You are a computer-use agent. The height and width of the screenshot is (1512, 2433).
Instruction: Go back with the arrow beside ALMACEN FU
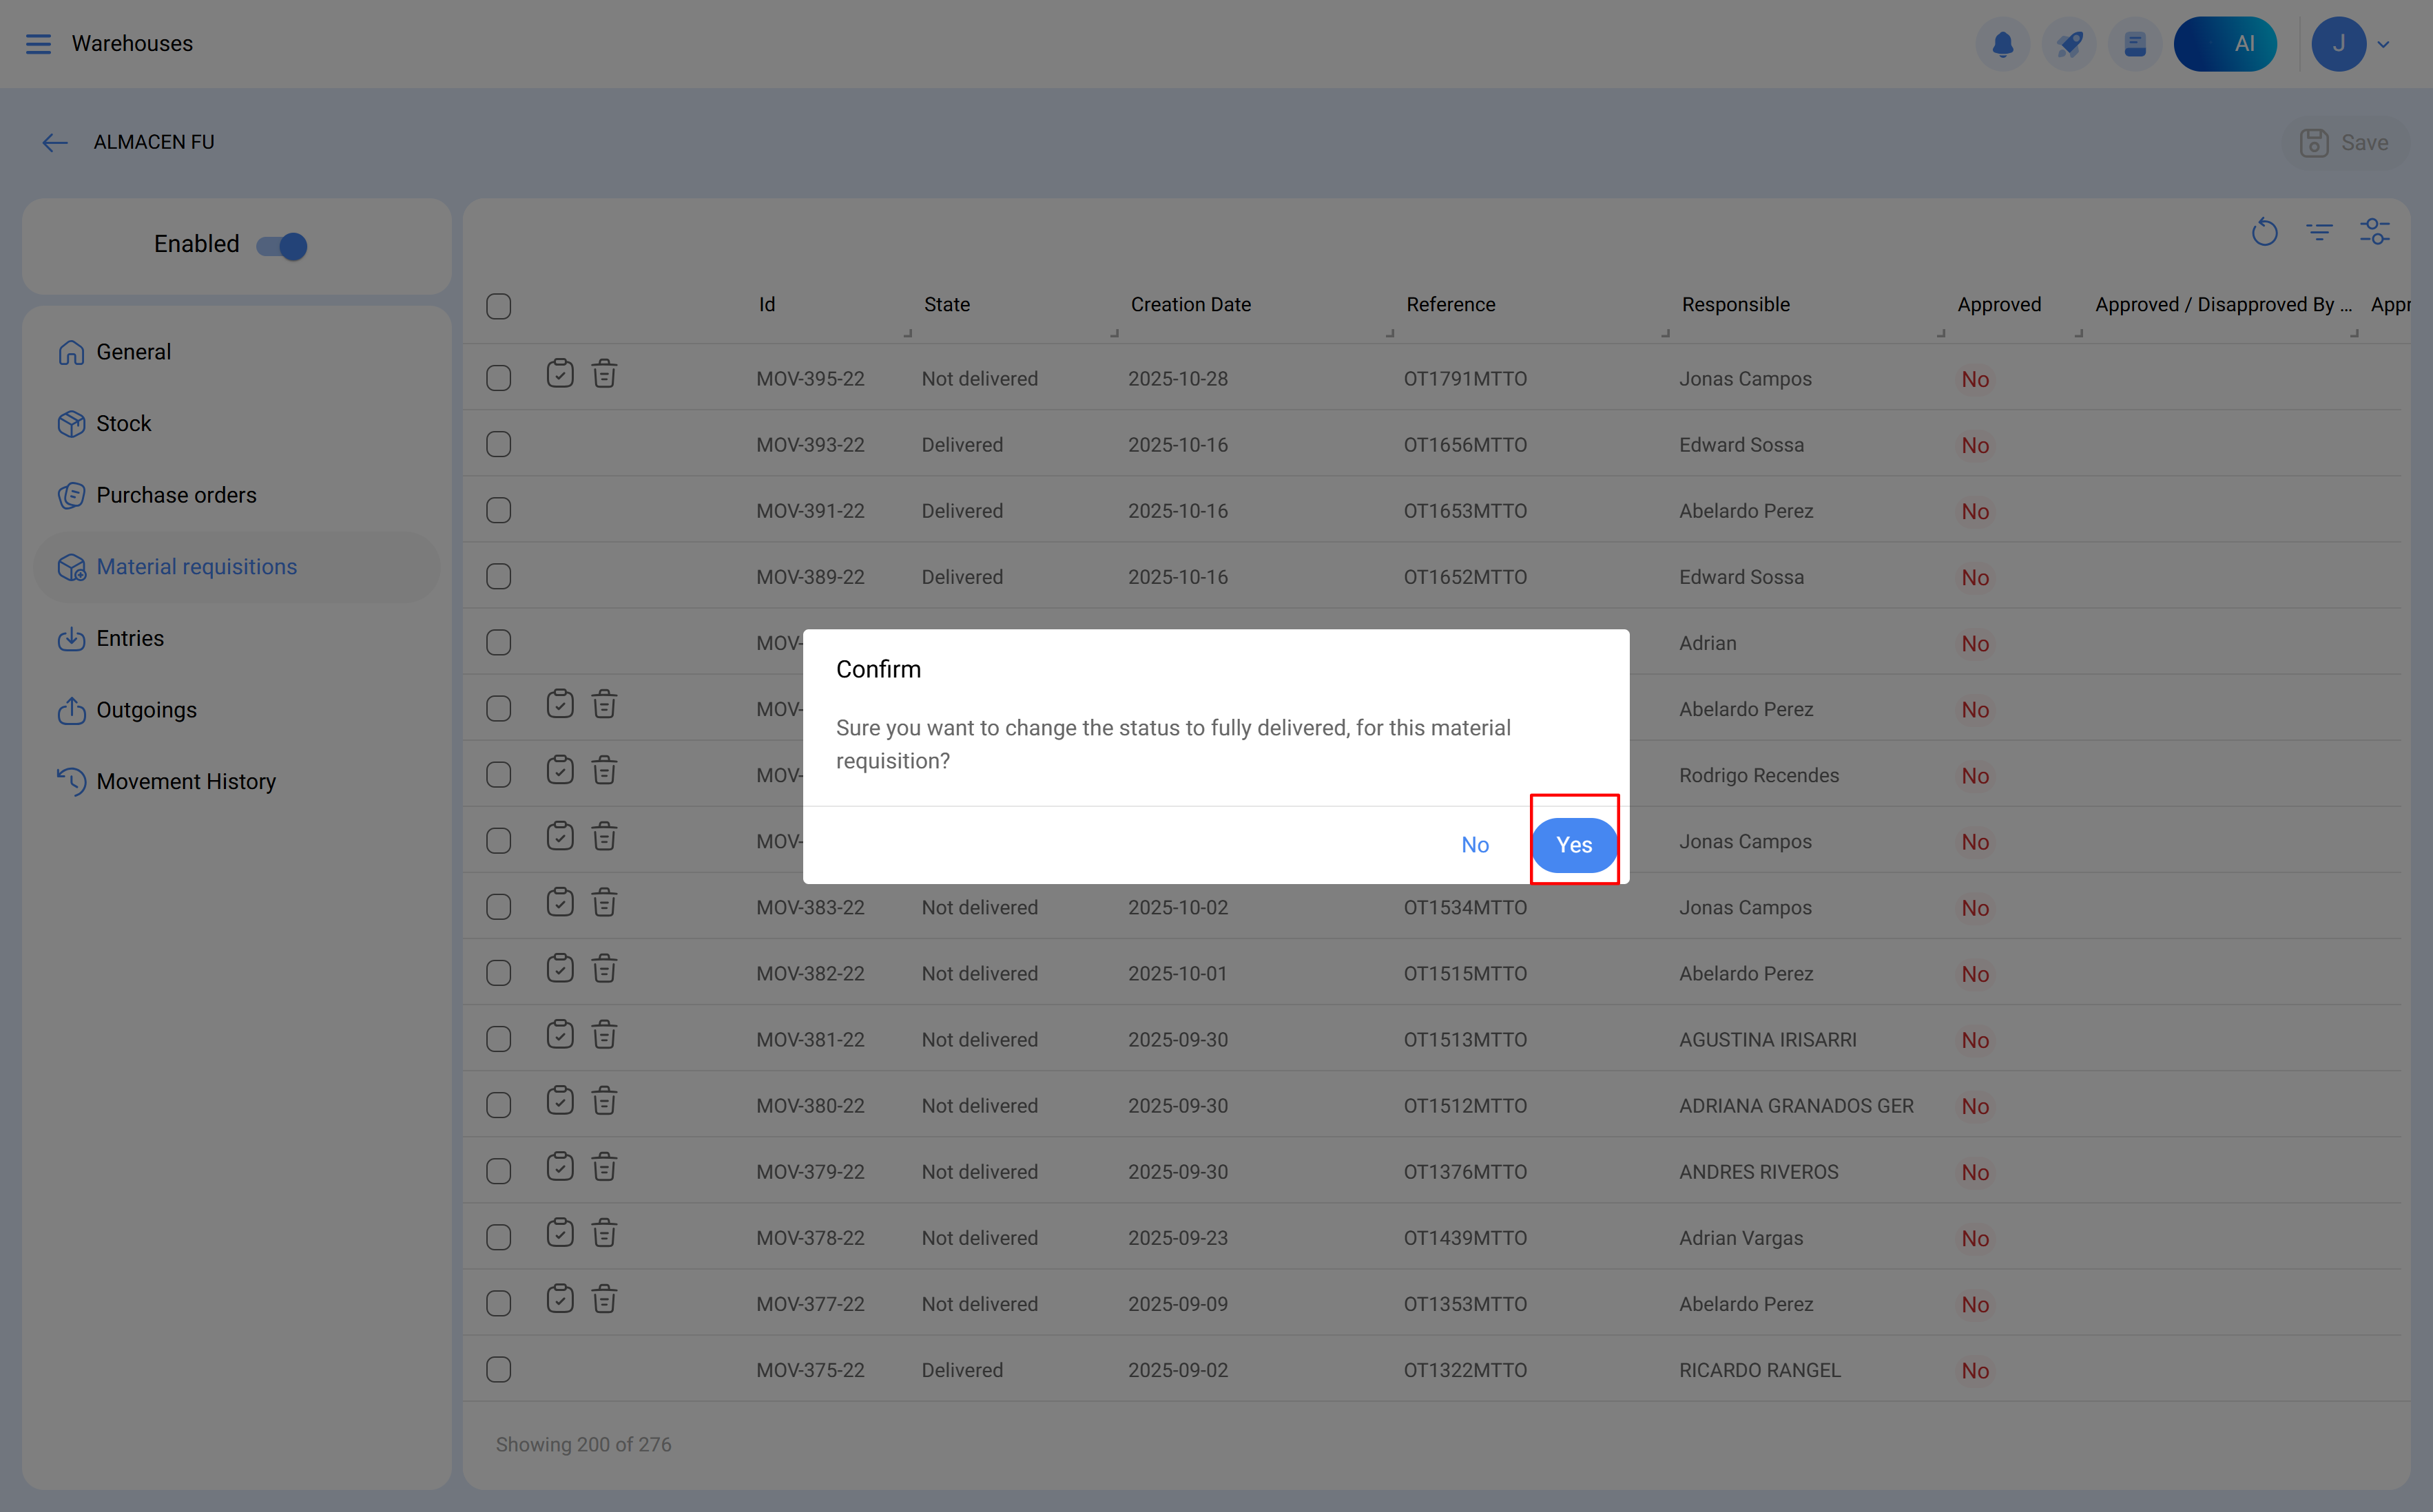tap(55, 143)
